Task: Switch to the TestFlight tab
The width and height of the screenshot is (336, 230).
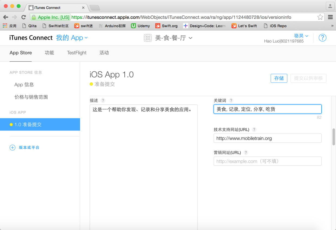Action: point(77,53)
